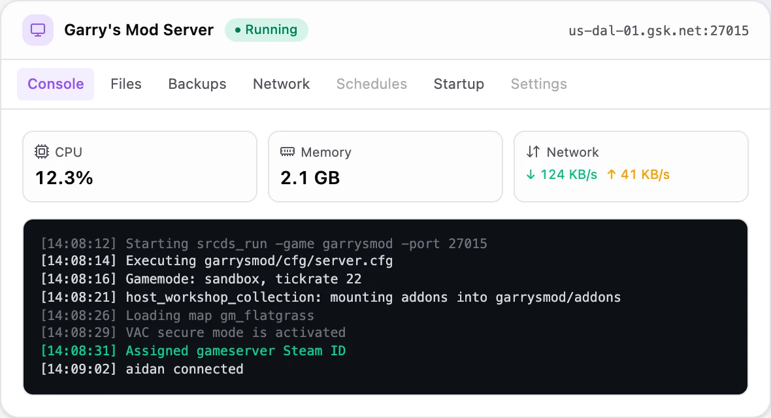Open the Startup tab
This screenshot has height=418, width=771.
pos(459,84)
